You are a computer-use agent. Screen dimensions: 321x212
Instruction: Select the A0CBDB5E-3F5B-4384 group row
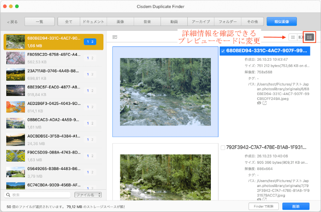(53, 140)
